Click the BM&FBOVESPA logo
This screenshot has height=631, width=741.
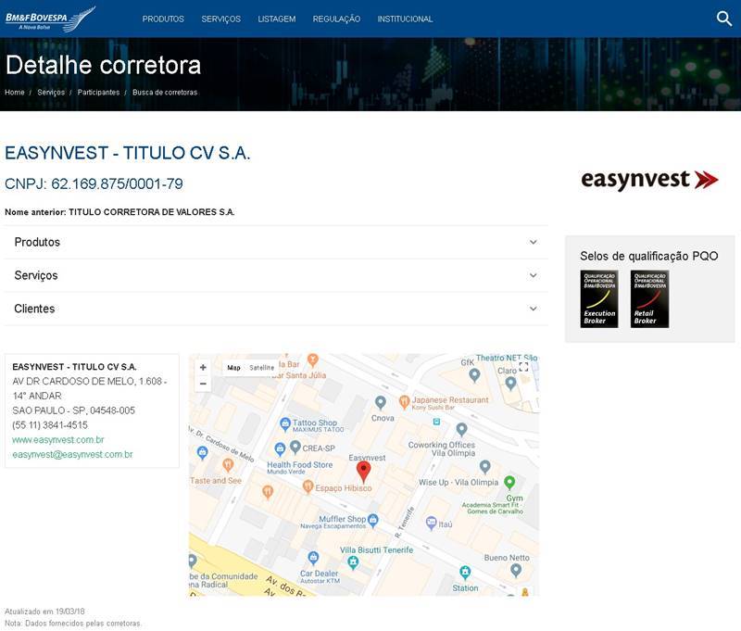click(50, 19)
